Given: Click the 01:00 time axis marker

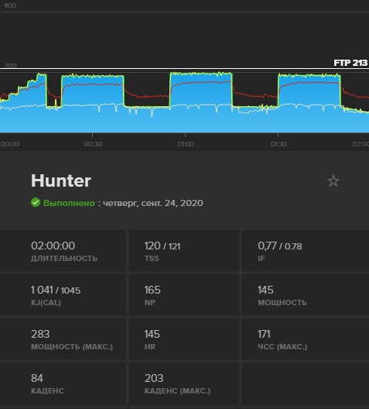Looking at the screenshot, I should [186, 144].
